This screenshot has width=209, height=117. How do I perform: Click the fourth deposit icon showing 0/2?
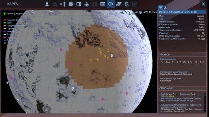pos(196,62)
